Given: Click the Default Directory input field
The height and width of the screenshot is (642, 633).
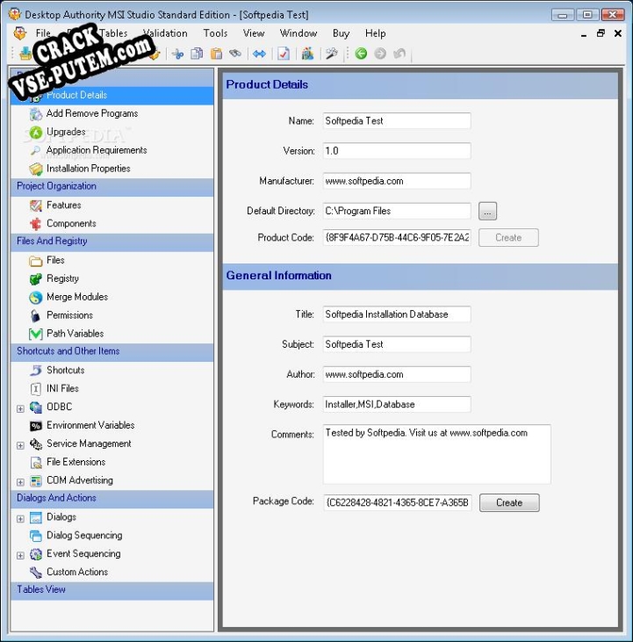Looking at the screenshot, I should 397,212.
